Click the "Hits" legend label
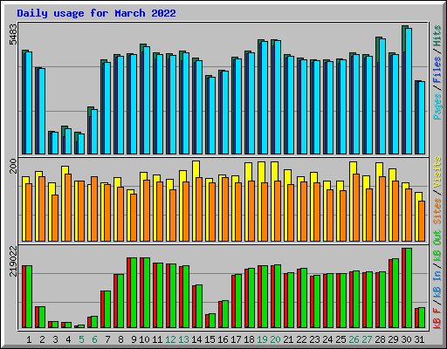Screen dimensions: 447x349 [437, 36]
